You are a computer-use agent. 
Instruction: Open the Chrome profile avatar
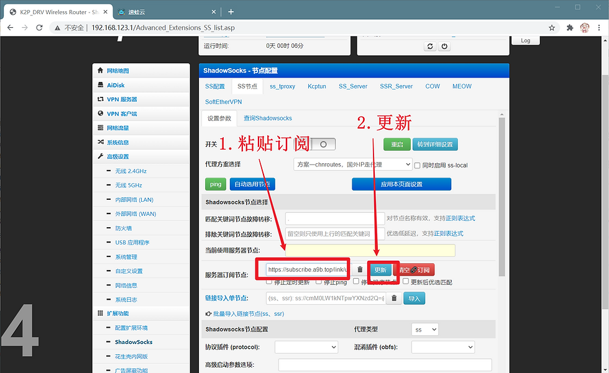coord(585,27)
